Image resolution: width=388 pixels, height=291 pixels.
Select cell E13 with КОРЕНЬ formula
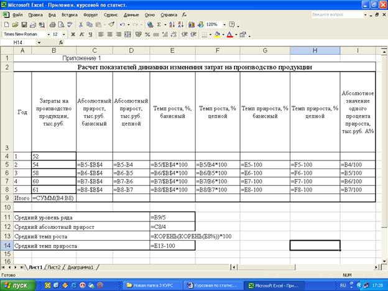point(172,237)
